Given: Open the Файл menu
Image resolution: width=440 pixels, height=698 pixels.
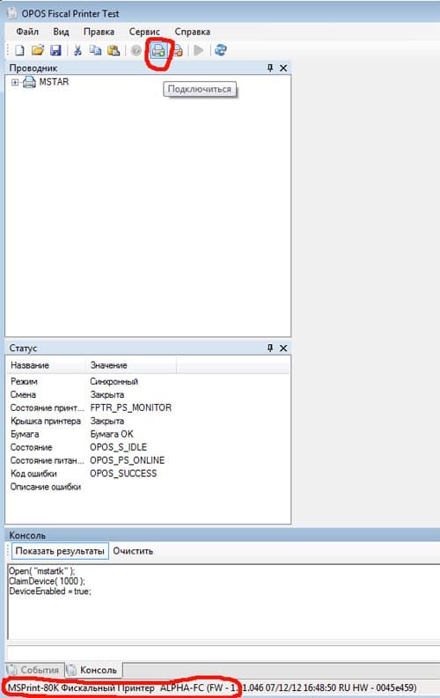Looking at the screenshot, I should point(27,32).
